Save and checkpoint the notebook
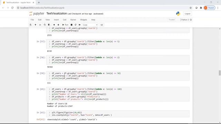 coord(31,25)
